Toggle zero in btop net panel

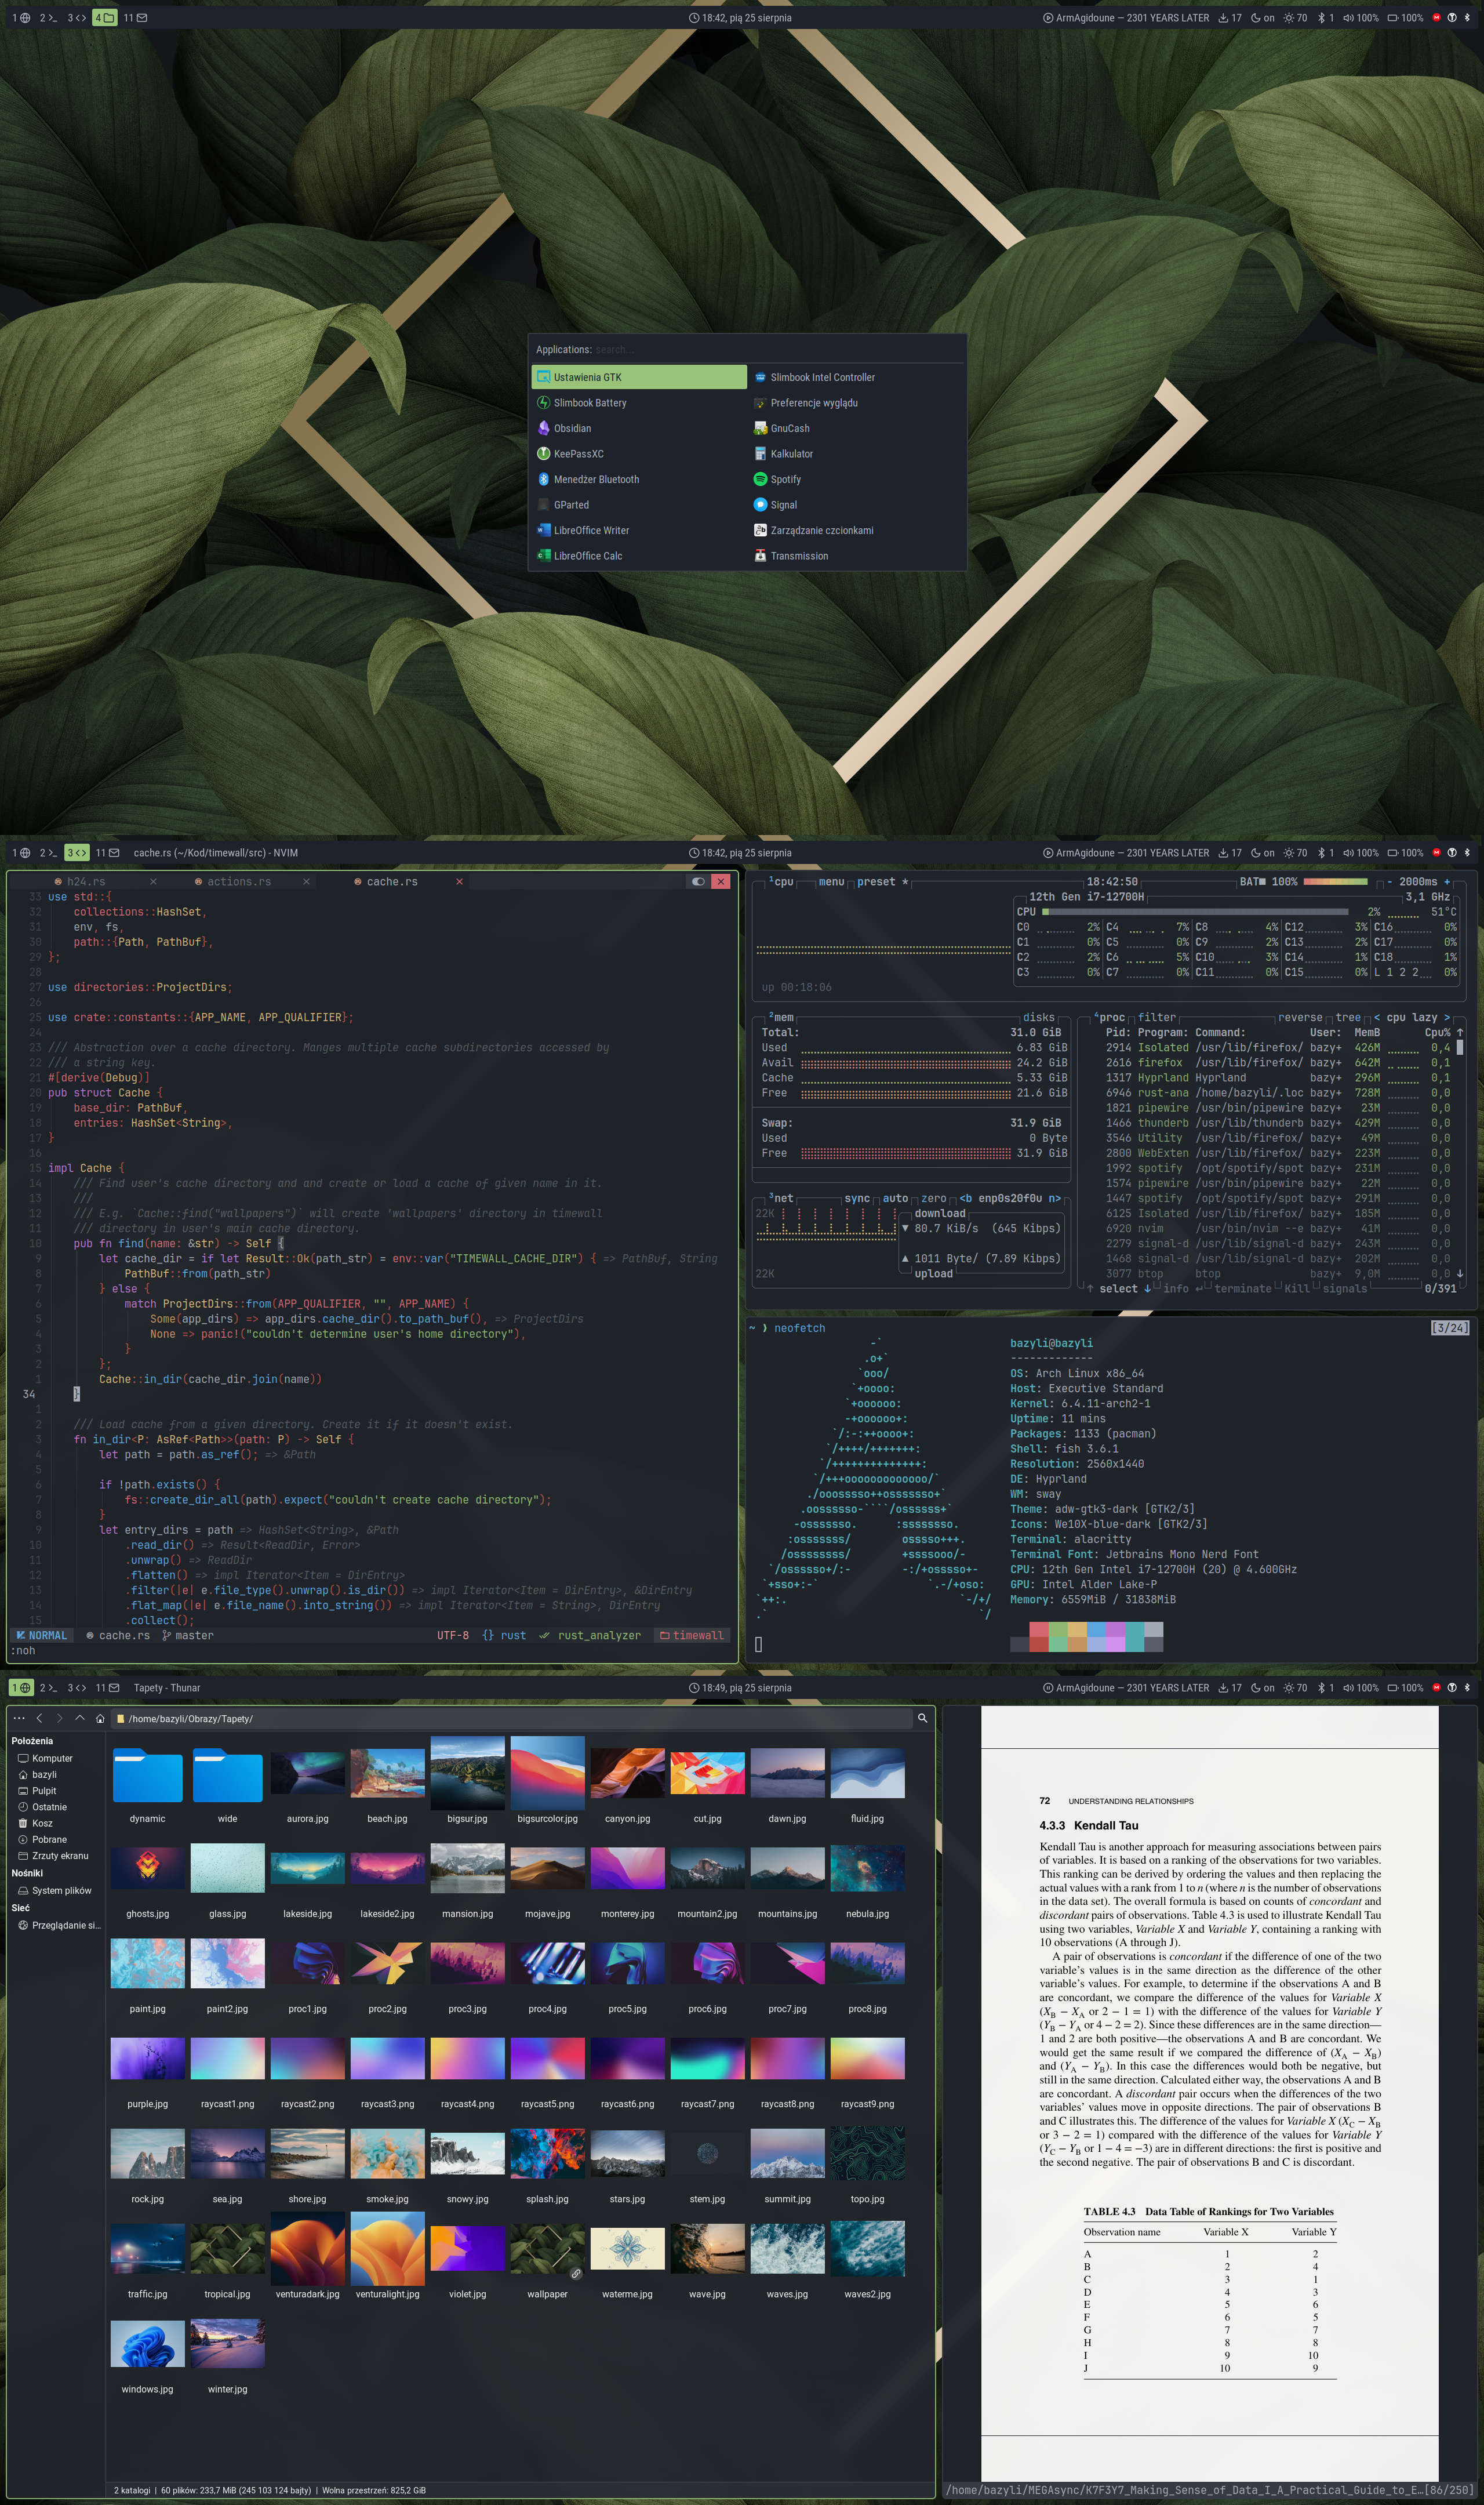click(933, 1198)
